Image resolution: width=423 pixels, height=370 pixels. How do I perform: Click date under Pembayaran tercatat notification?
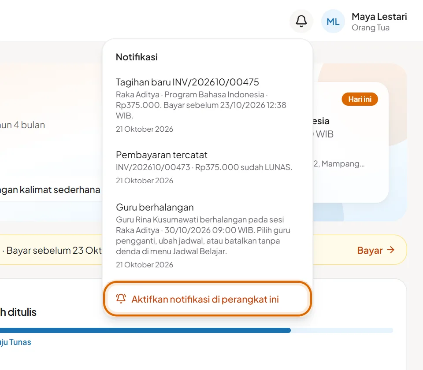pyautogui.click(x=145, y=181)
